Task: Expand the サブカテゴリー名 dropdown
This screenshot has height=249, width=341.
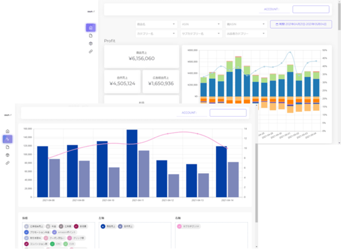Action: pyautogui.click(x=201, y=34)
